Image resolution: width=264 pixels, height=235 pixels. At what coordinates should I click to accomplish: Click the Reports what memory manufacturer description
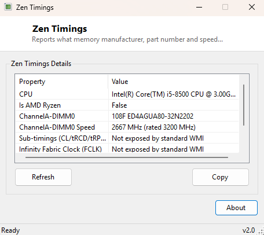tap(127, 39)
